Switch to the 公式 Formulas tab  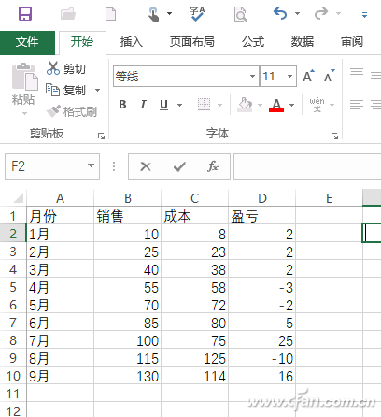coord(253,42)
